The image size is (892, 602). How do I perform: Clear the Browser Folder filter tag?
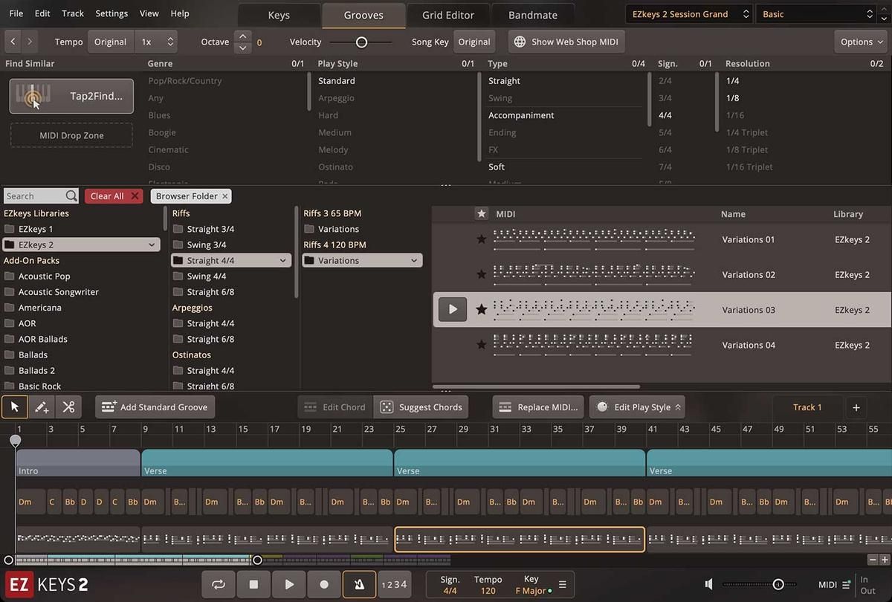point(225,196)
